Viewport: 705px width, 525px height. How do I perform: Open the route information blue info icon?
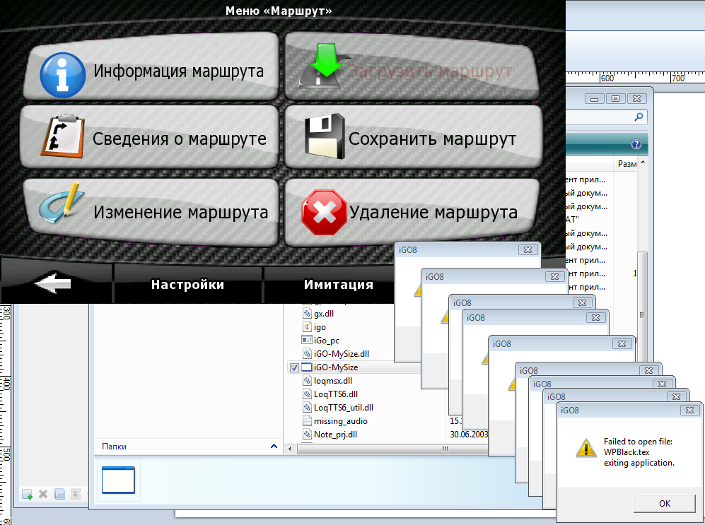62,73
